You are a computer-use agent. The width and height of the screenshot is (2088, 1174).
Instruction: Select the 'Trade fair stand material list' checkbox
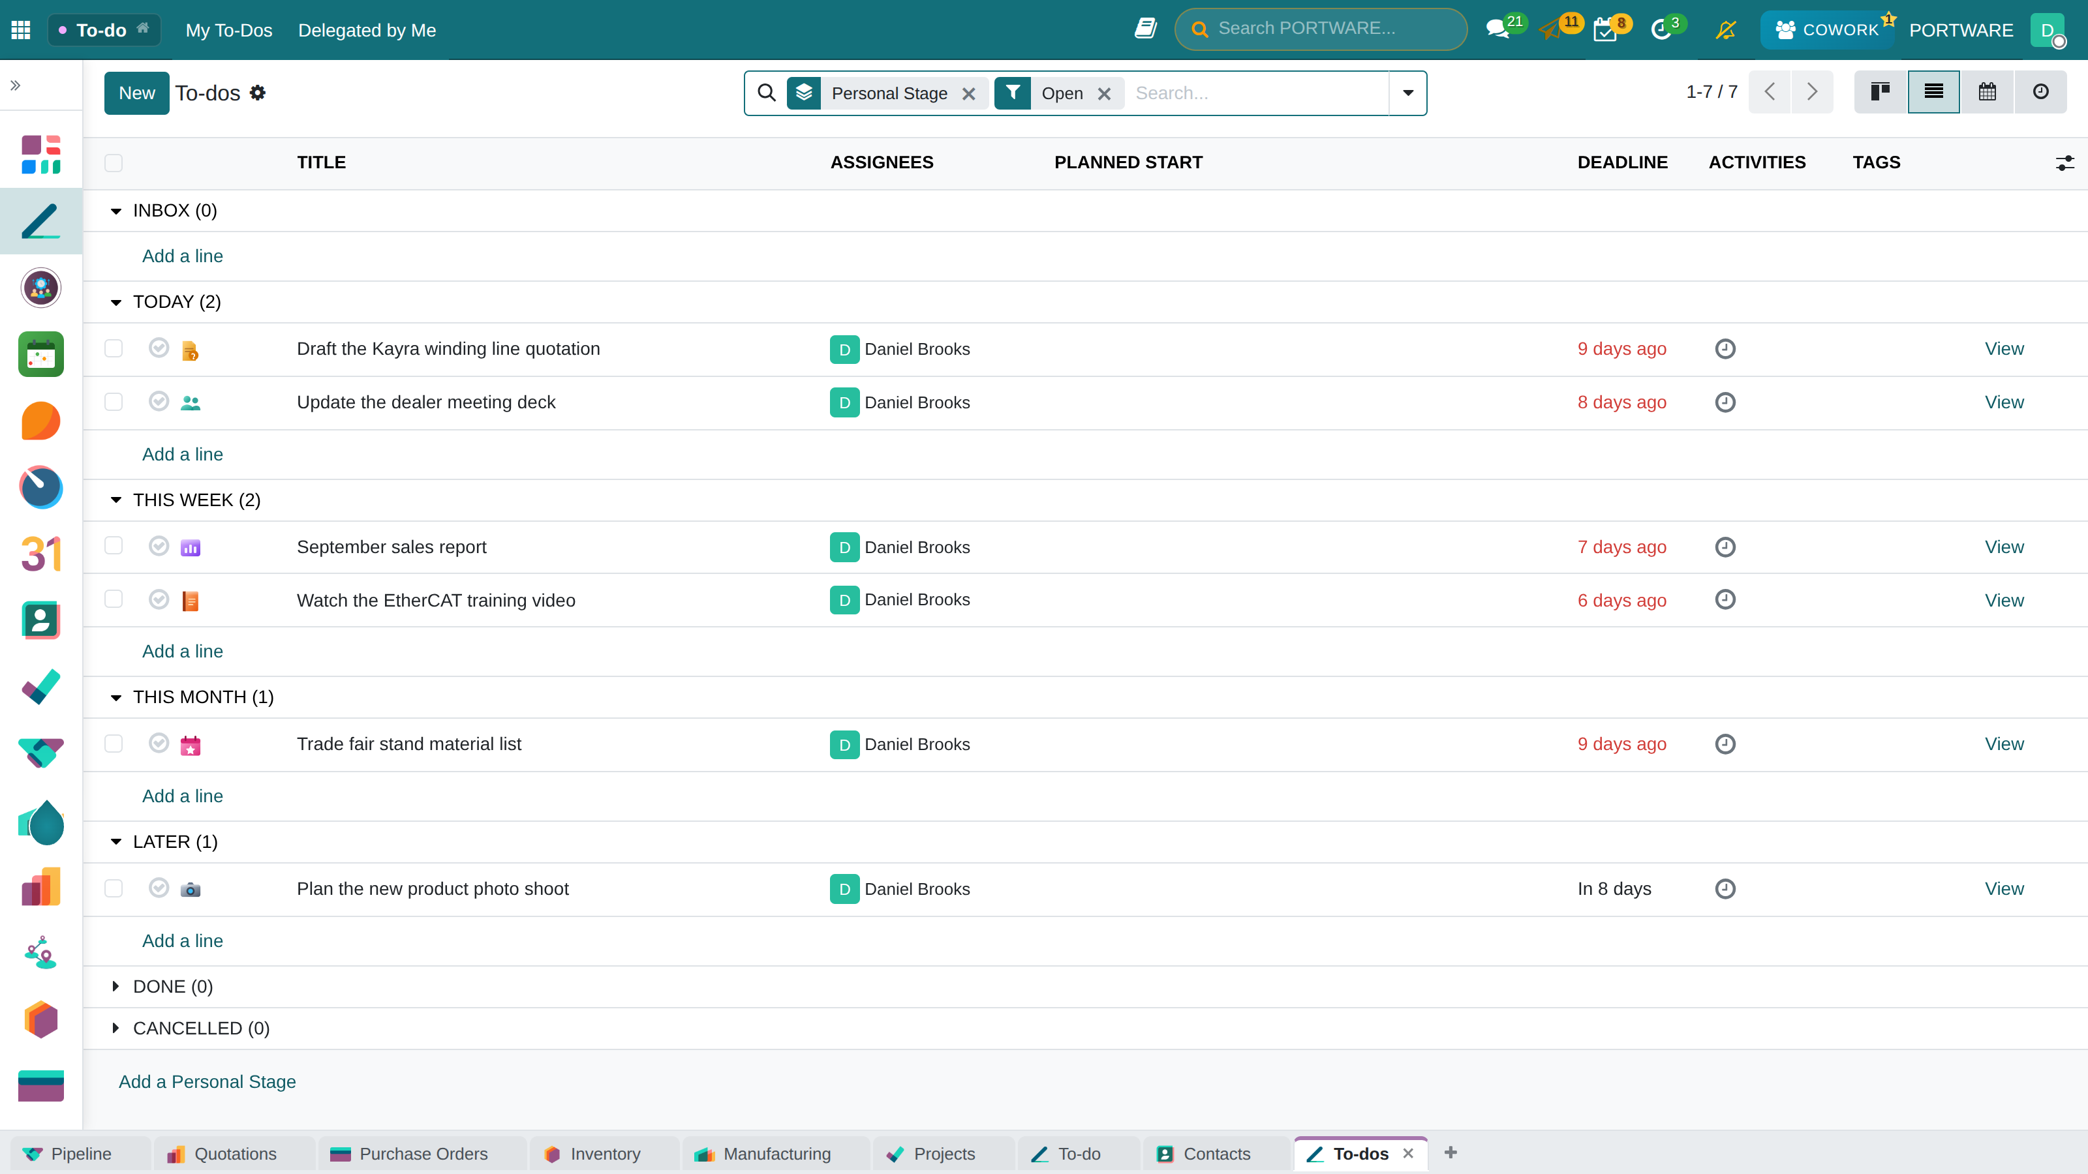coord(114,744)
